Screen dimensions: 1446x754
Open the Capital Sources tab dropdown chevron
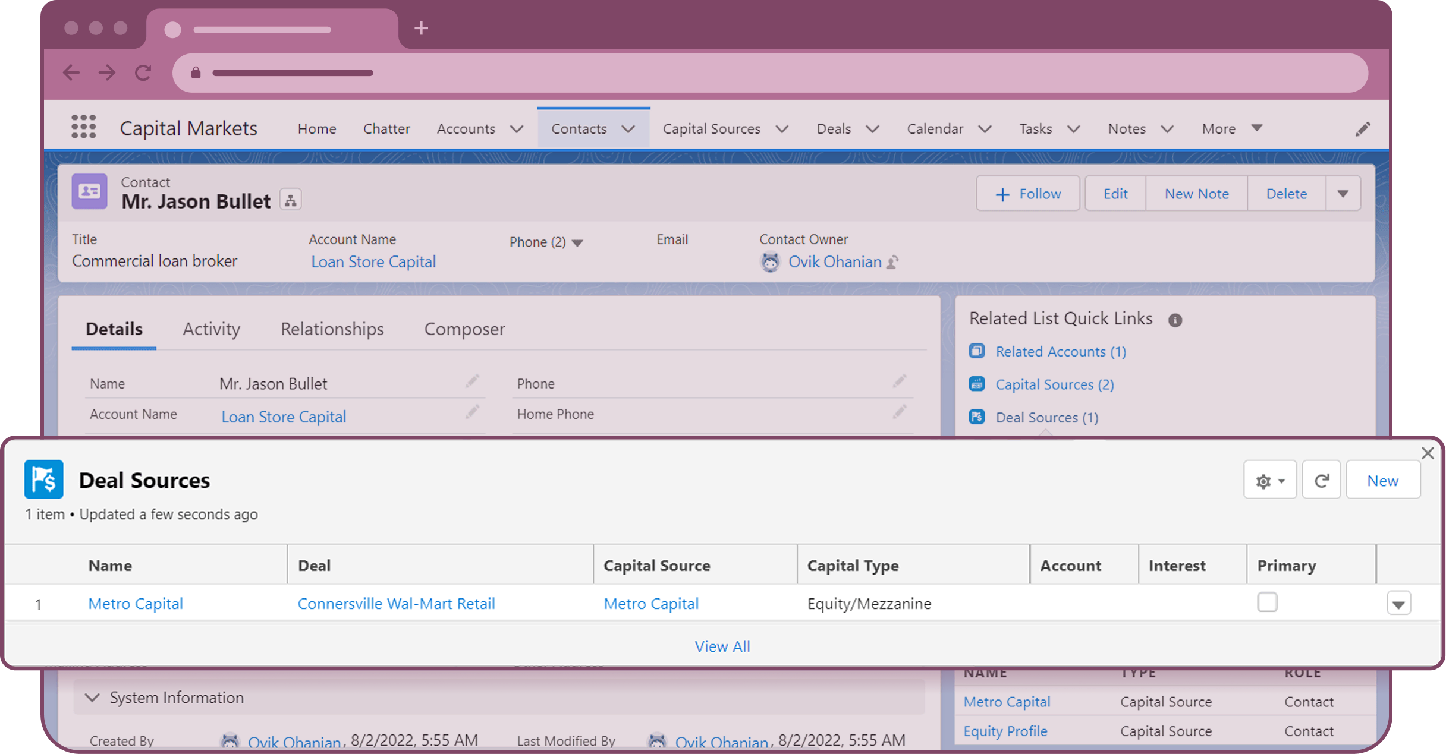pos(782,129)
